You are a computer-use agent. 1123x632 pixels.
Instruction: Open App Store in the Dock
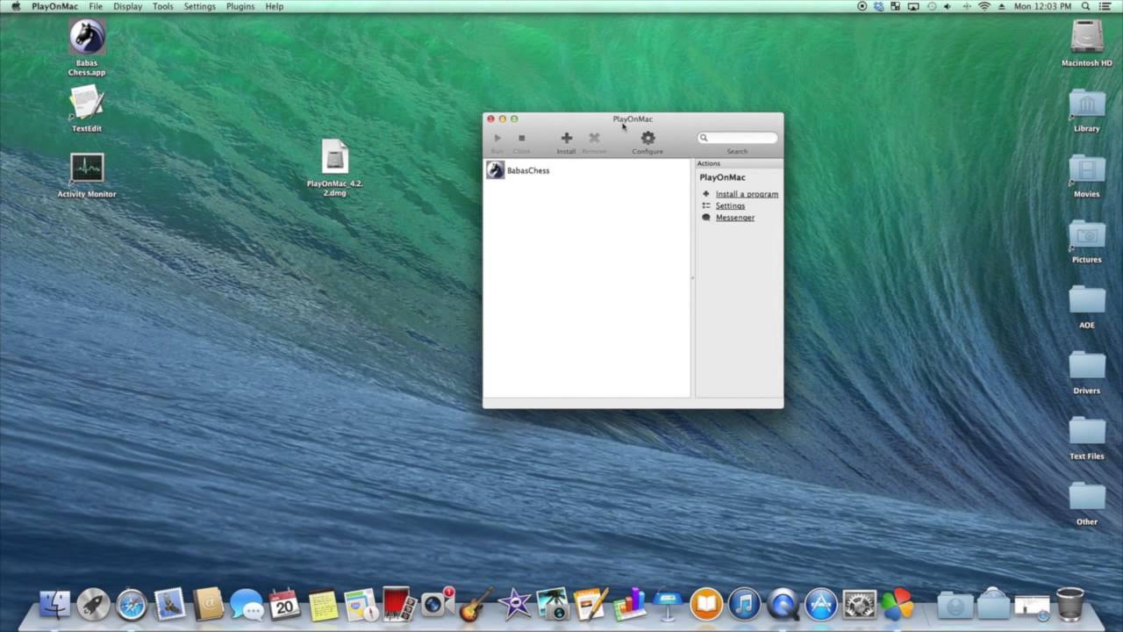pos(821,605)
